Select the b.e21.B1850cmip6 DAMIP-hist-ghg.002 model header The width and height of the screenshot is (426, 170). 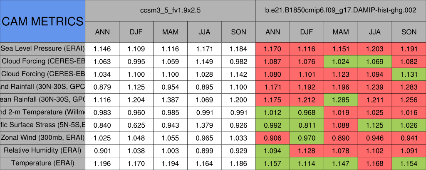pyautogui.click(x=340, y=10)
